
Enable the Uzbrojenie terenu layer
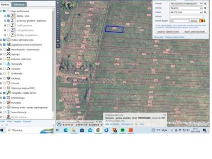click(8, 30)
